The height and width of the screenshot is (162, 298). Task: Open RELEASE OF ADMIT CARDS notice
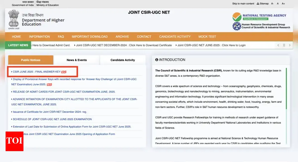tap(63, 92)
